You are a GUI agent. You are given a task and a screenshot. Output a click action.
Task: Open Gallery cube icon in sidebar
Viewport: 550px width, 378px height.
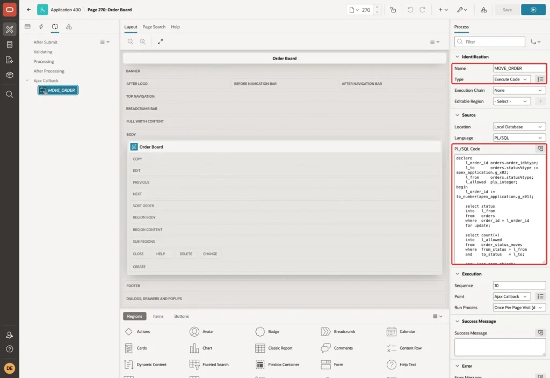[x=10, y=75]
